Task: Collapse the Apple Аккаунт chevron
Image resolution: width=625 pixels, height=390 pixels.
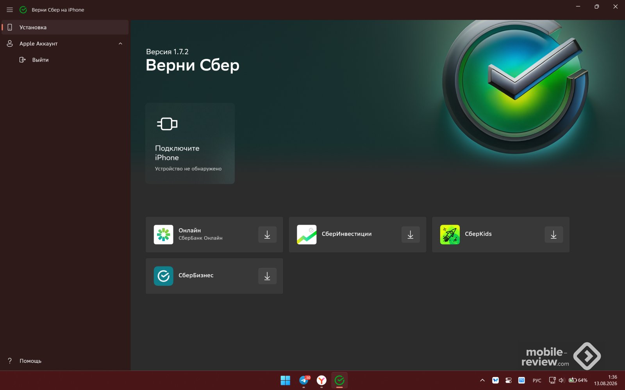Action: (x=120, y=44)
